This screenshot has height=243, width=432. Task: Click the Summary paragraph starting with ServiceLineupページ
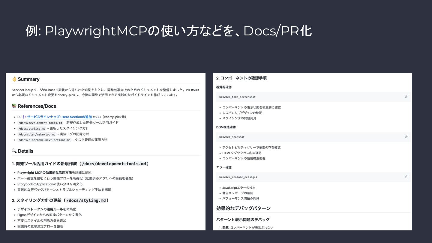105,92
